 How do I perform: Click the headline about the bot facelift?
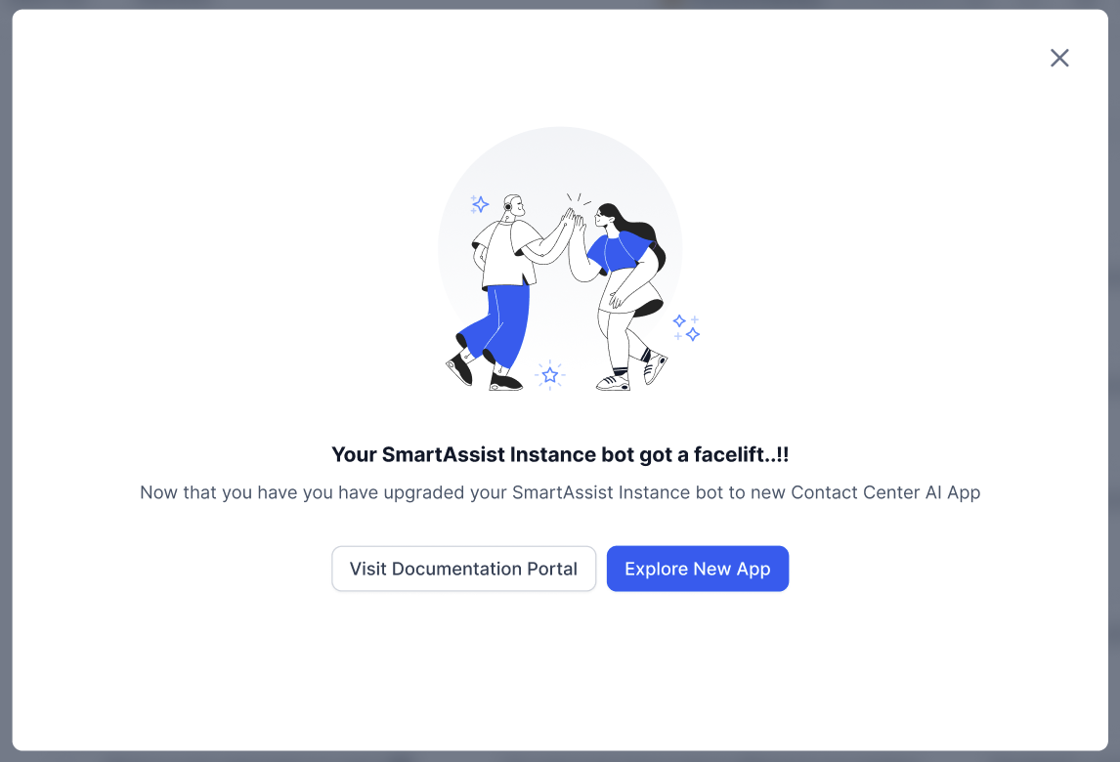(x=560, y=454)
